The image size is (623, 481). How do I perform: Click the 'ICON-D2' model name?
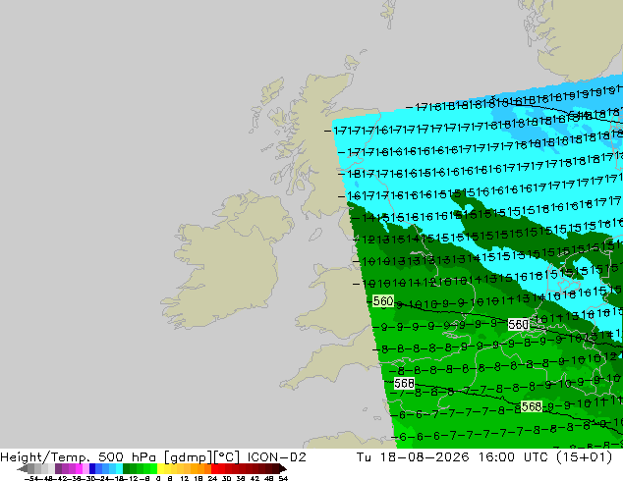point(277,457)
